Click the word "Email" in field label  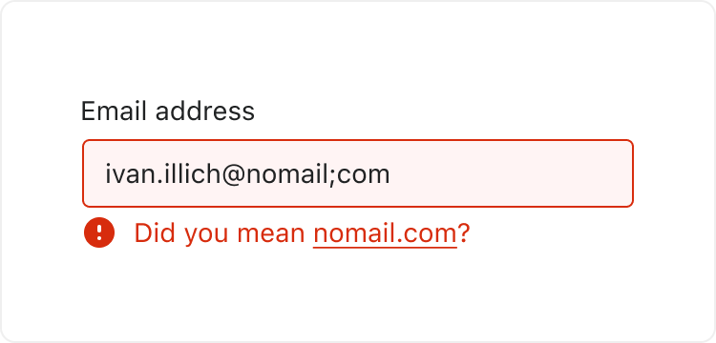(115, 111)
